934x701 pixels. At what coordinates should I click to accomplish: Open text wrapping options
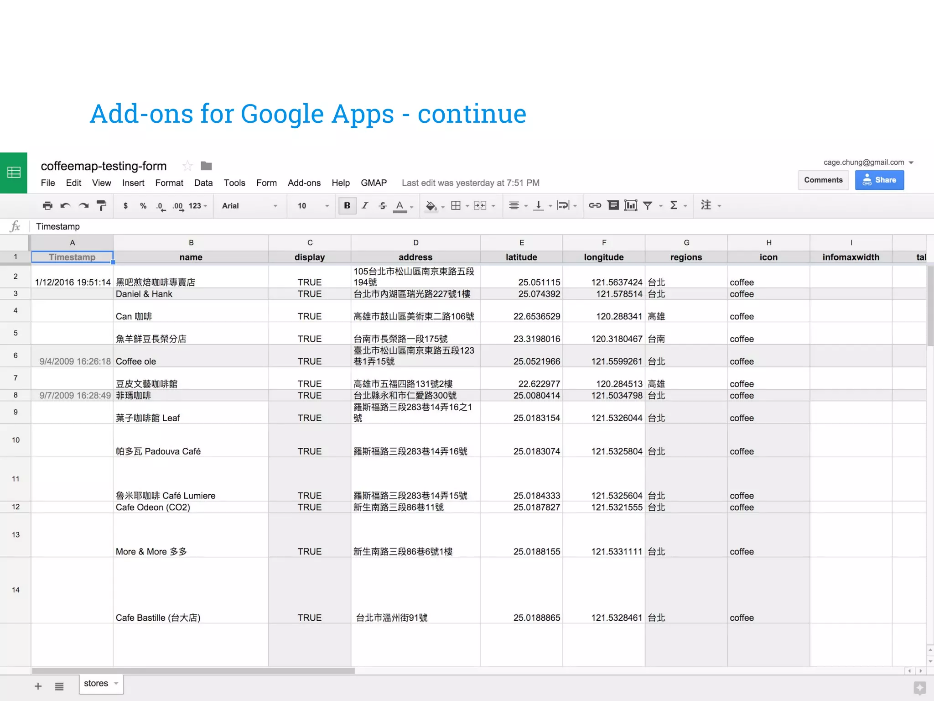coord(563,205)
